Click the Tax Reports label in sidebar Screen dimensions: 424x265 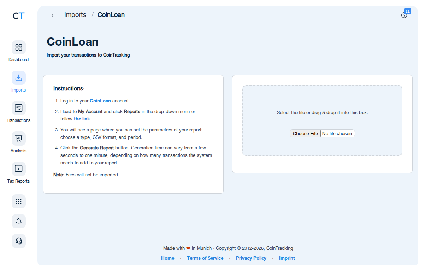pos(19,181)
